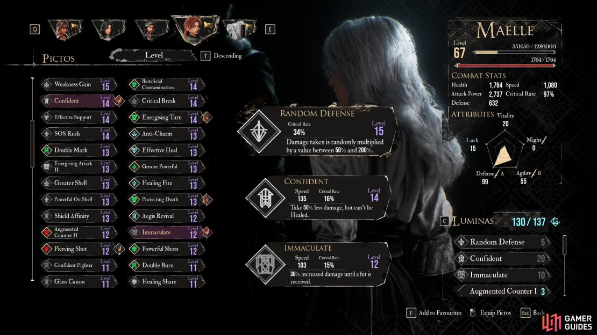The image size is (597, 335).
Task: Click the Augmented Counter II red icon
Action: [46, 232]
